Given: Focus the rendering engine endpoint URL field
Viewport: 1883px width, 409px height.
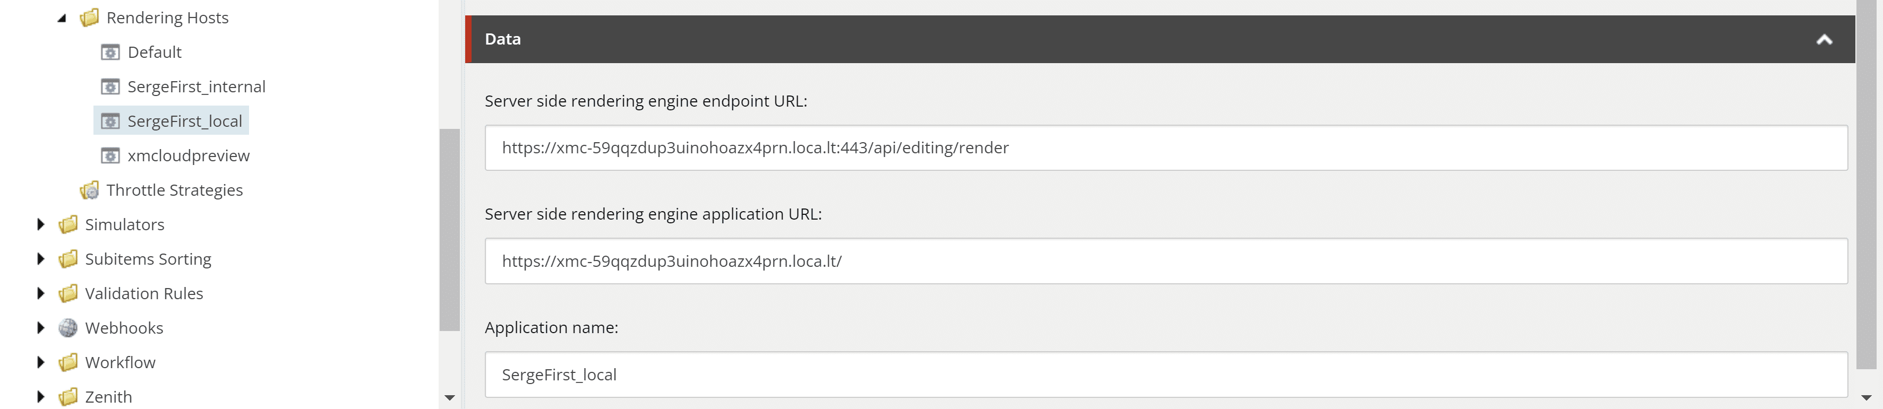Looking at the screenshot, I should tap(1165, 147).
